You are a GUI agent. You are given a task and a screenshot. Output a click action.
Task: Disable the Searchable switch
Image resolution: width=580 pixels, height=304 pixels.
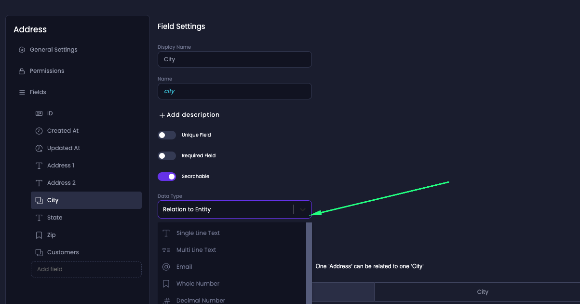167,177
